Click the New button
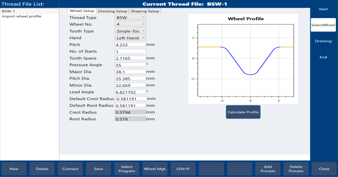 pos(14,169)
